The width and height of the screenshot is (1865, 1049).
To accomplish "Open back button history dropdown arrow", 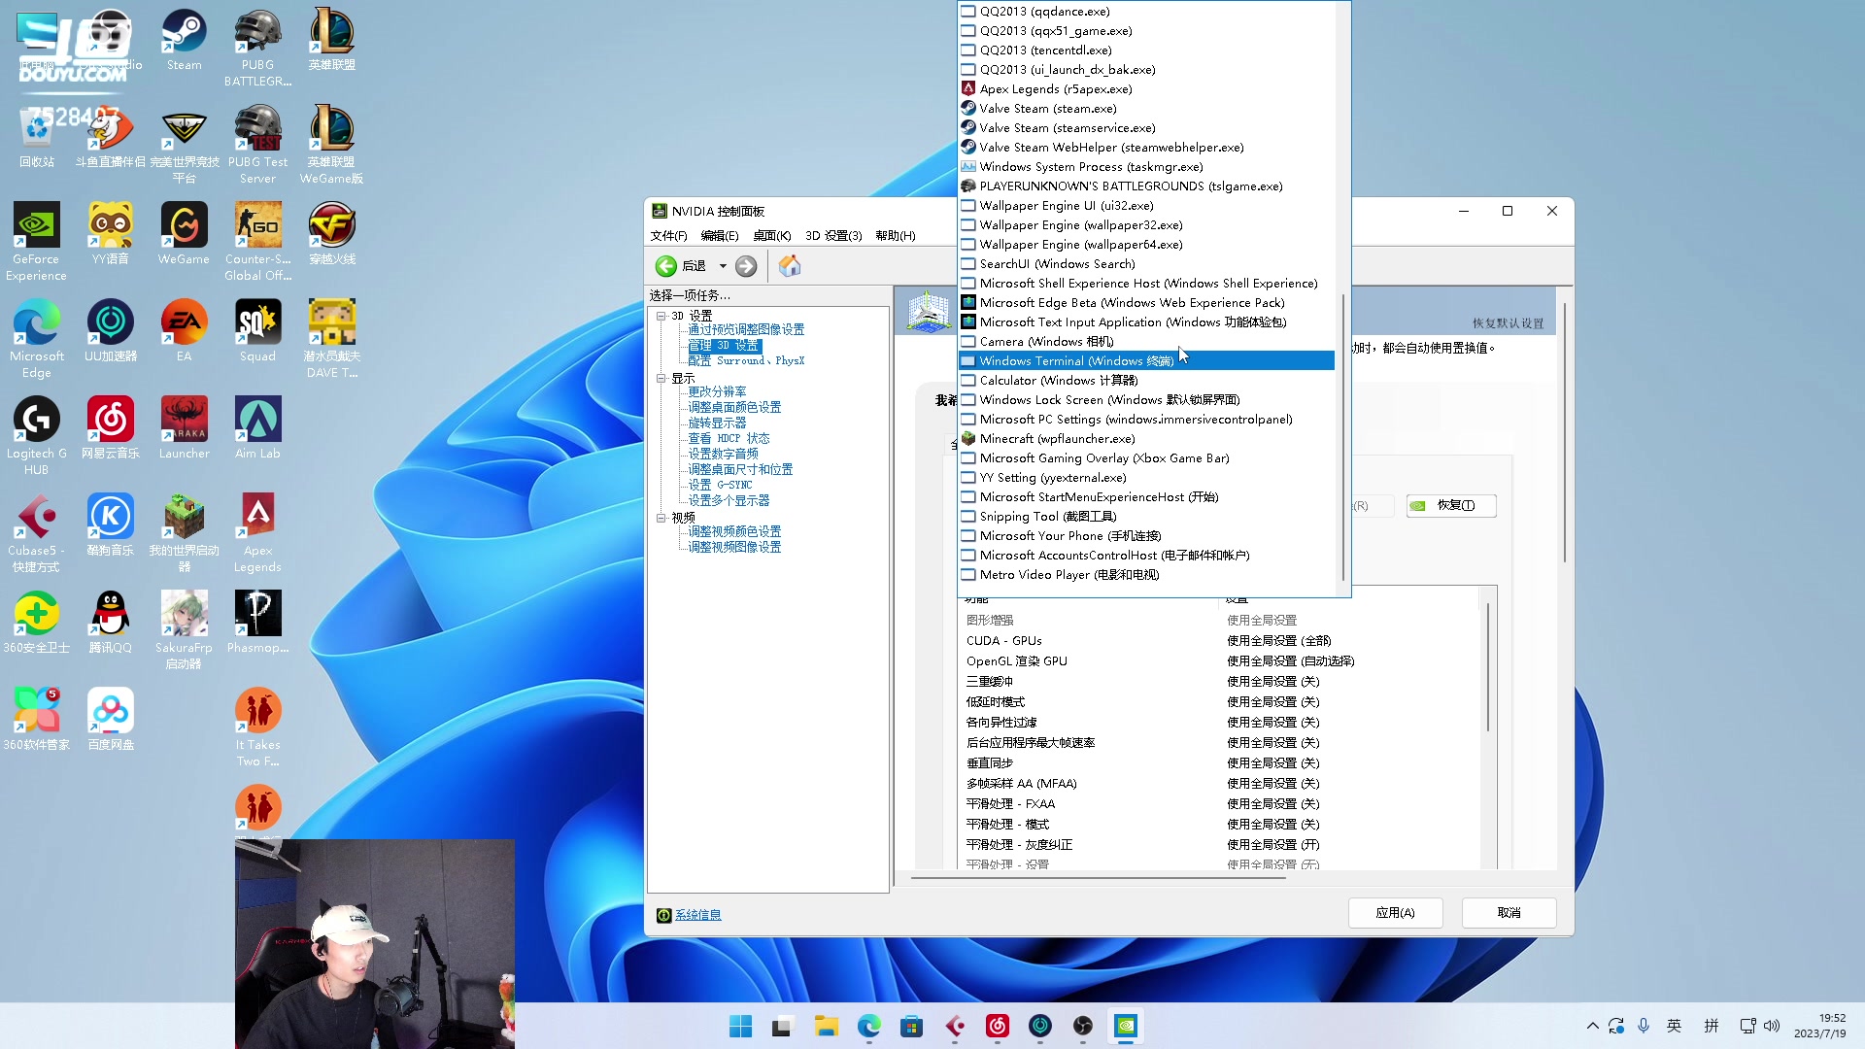I will pos(723,266).
